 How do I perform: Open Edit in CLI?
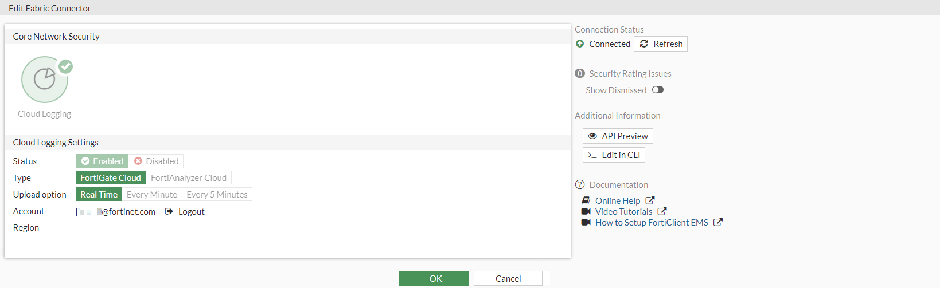click(614, 155)
